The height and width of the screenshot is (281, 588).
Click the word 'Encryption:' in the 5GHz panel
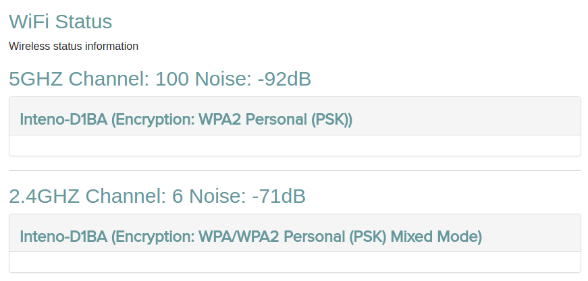[x=154, y=120]
